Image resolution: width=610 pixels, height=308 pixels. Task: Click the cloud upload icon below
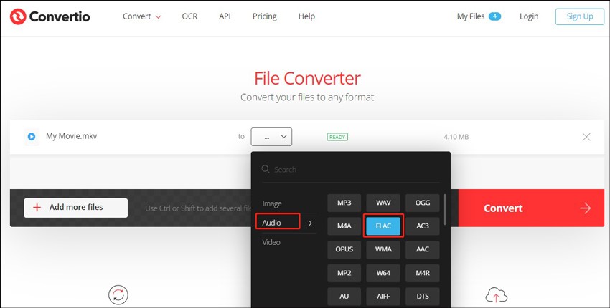click(x=497, y=296)
